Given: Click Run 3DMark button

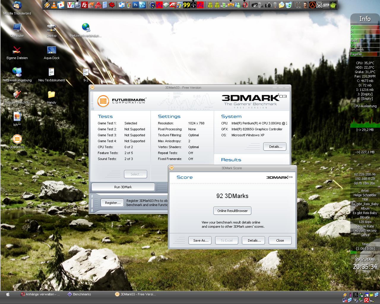Looking at the screenshot, I should pyautogui.click(x=123, y=187).
